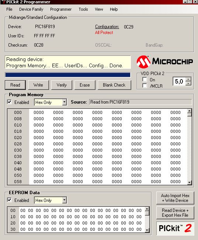
Task: Uncheck Program Memory Enabled checkbox
Action: click(9, 102)
